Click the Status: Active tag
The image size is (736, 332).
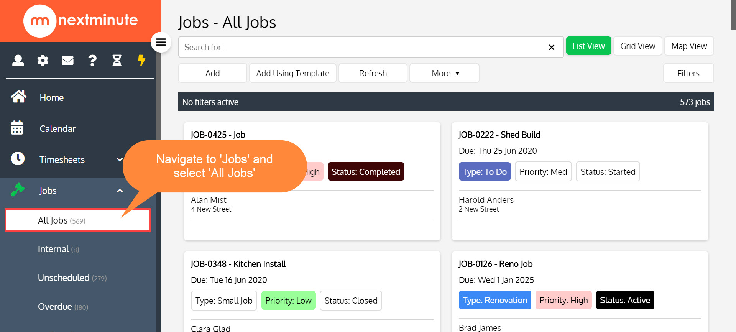pos(625,300)
